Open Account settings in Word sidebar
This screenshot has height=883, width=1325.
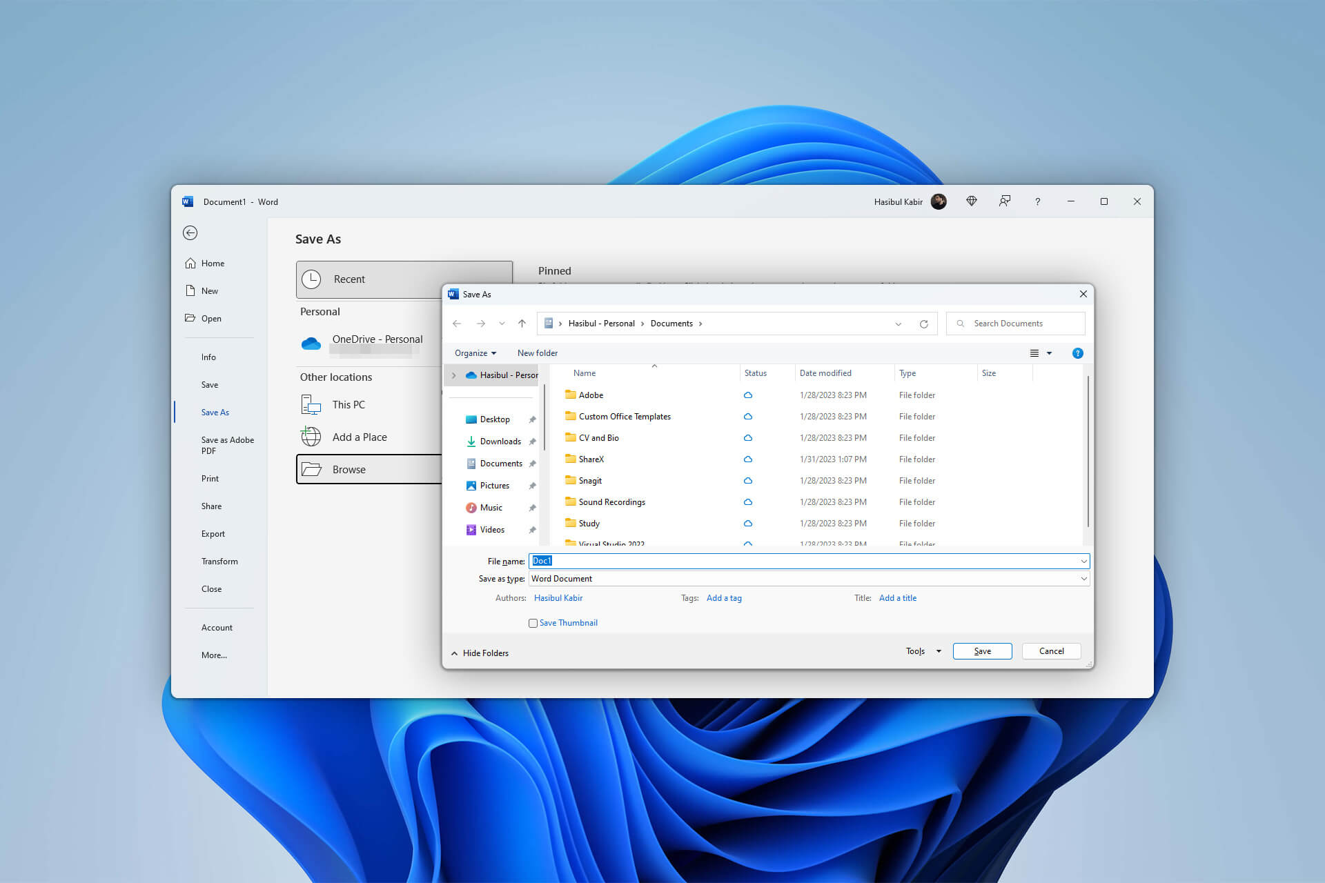point(217,628)
